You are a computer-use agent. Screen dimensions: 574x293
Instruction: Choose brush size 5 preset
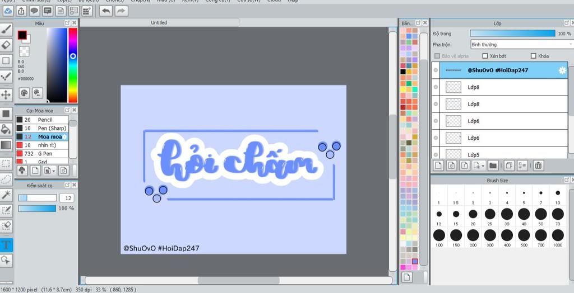coord(524,196)
